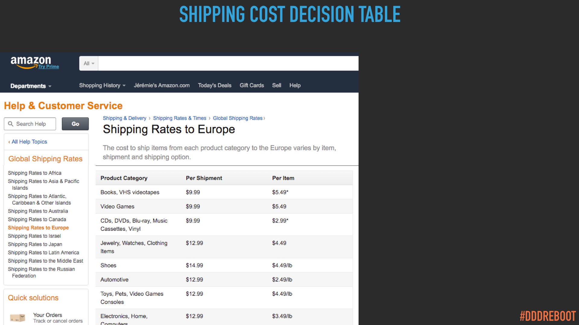
Task: Click the Per Item column header
Action: (x=283, y=178)
